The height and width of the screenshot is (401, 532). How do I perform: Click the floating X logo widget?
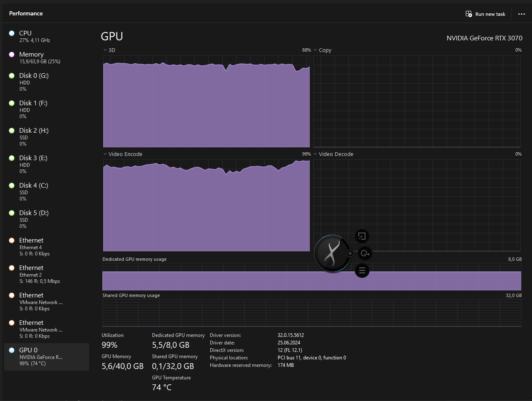pos(332,253)
